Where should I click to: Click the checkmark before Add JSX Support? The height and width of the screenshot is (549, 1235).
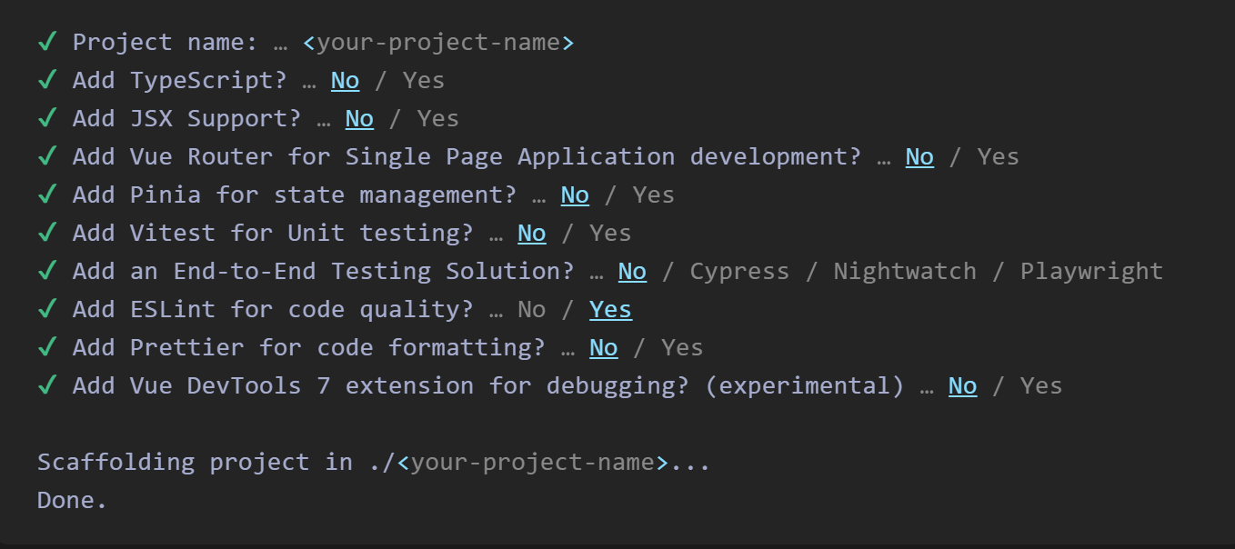point(47,119)
